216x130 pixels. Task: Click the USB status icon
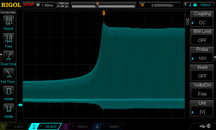202,126
